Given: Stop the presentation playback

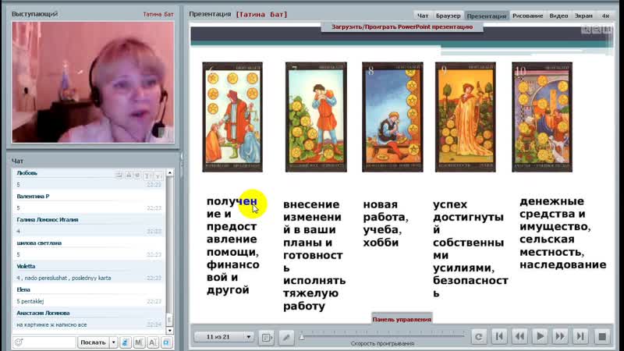Looking at the screenshot, I should pos(601,337).
